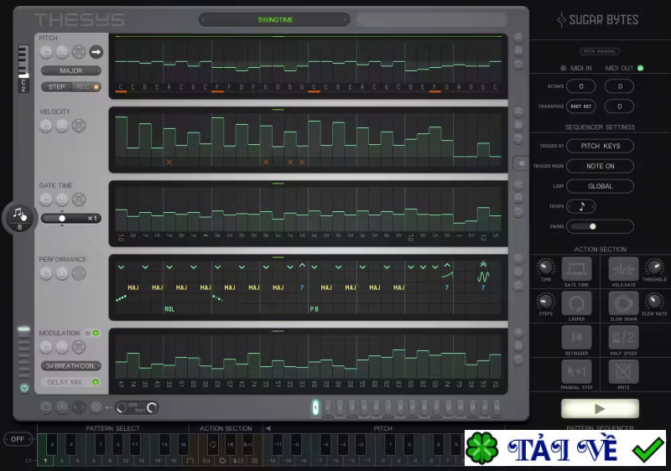Click the Gate Time action icon
Image resolution: width=671 pixels, height=471 pixels.
pyautogui.click(x=576, y=269)
